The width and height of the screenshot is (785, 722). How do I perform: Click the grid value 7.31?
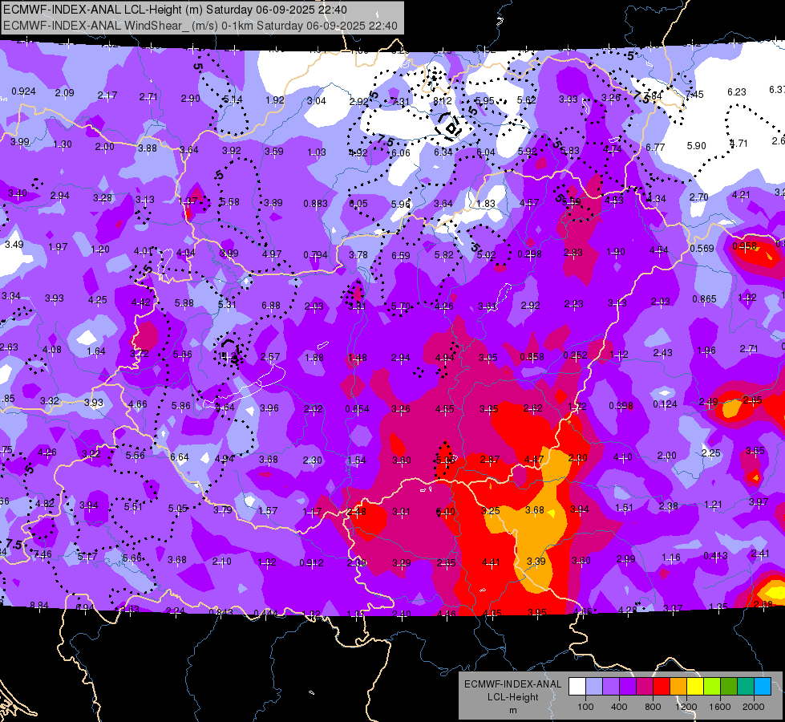coord(400,101)
